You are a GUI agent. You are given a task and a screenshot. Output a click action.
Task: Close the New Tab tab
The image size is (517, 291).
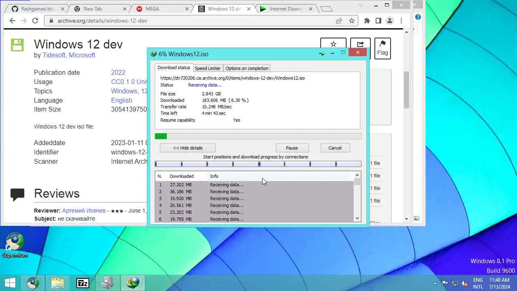coord(124,9)
